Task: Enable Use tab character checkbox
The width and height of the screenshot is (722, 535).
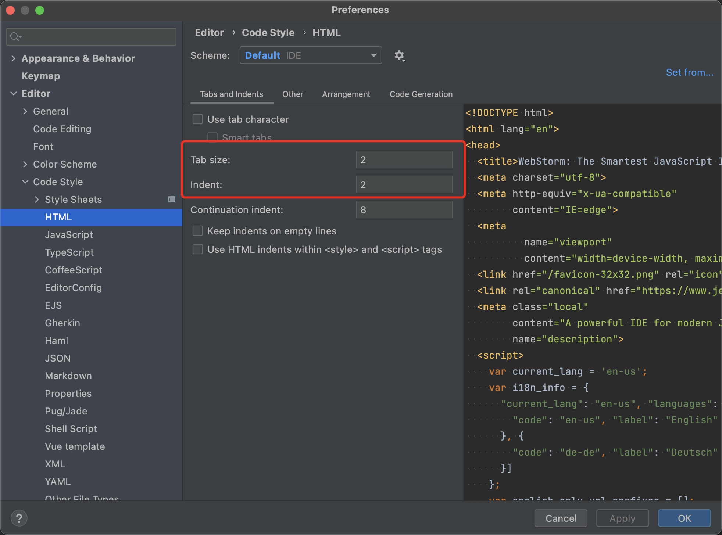Action: point(198,119)
